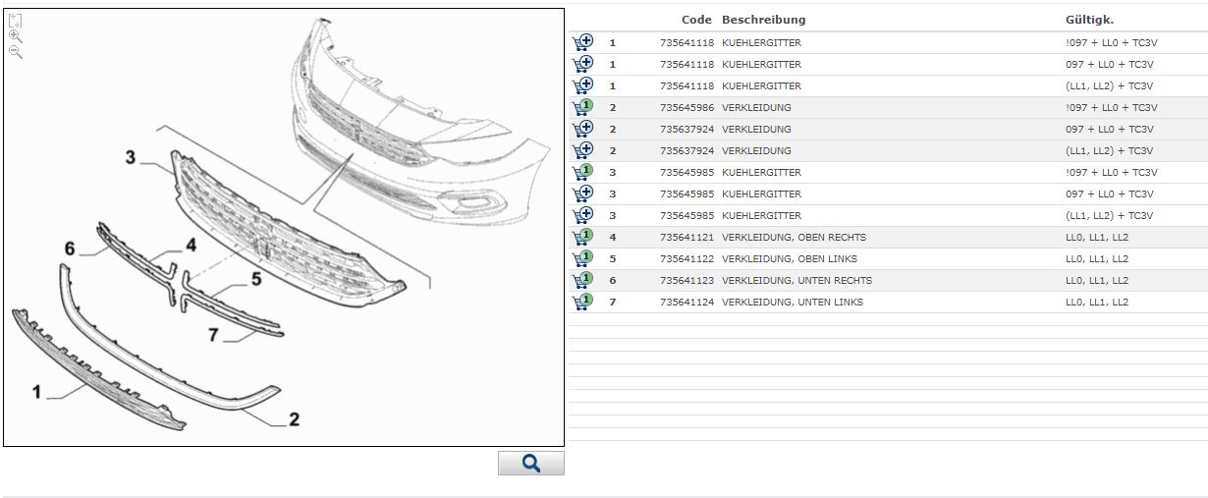Select part code 735641124 in the list
The height and width of the screenshot is (498, 1208).
tap(686, 302)
